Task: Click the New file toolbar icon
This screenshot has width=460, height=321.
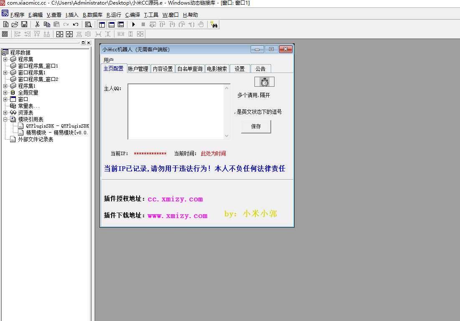Action: (x=5, y=25)
